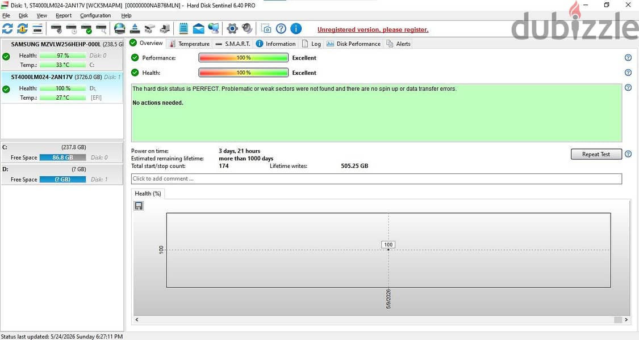The width and height of the screenshot is (639, 340).
Task: Click the C: partition (237.8 GB) header
Action: [x=62, y=147]
